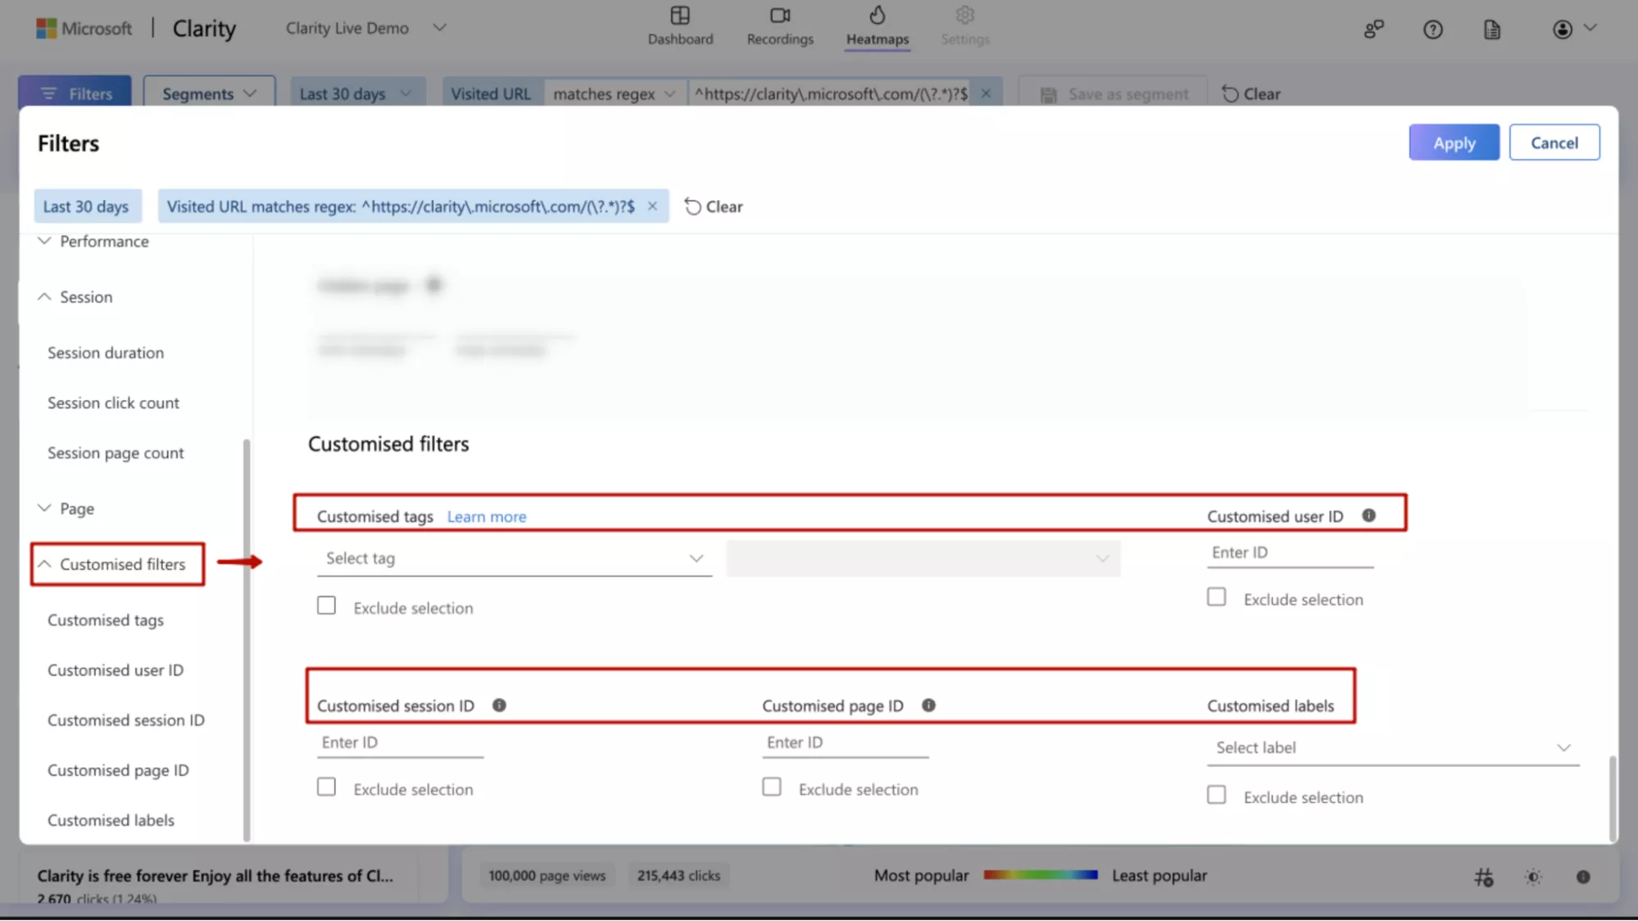Click the popularity color gradient legend
Image resolution: width=1638 pixels, height=921 pixels.
point(1040,874)
